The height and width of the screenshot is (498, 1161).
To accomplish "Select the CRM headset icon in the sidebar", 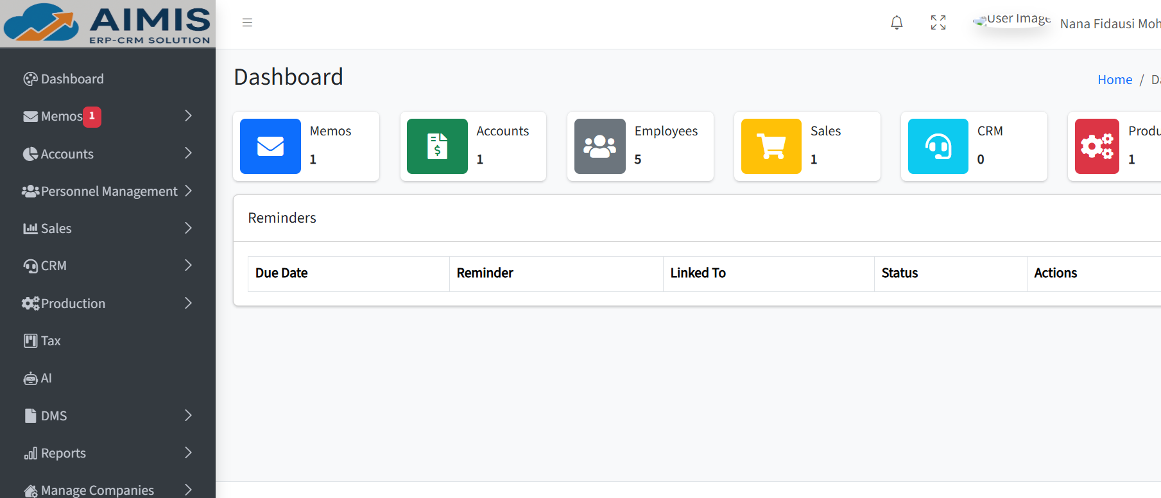I will [30, 265].
